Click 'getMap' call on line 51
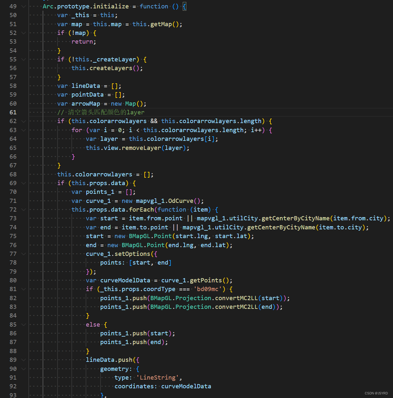Viewport: 393px width, 398px height. [161, 24]
